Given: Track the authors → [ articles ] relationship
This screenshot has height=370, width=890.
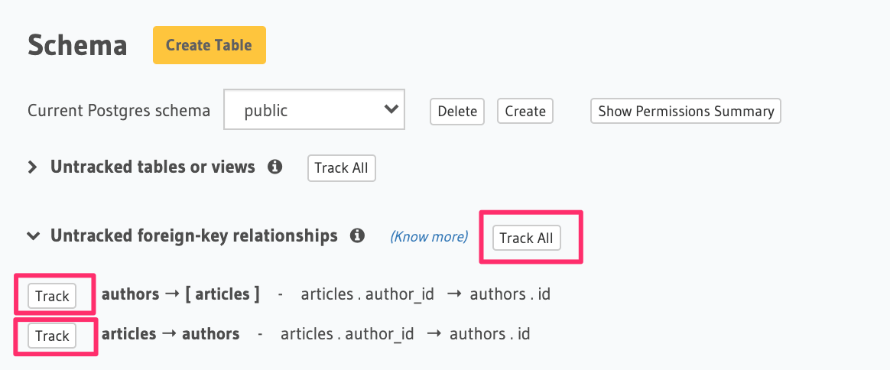Looking at the screenshot, I should point(52,296).
